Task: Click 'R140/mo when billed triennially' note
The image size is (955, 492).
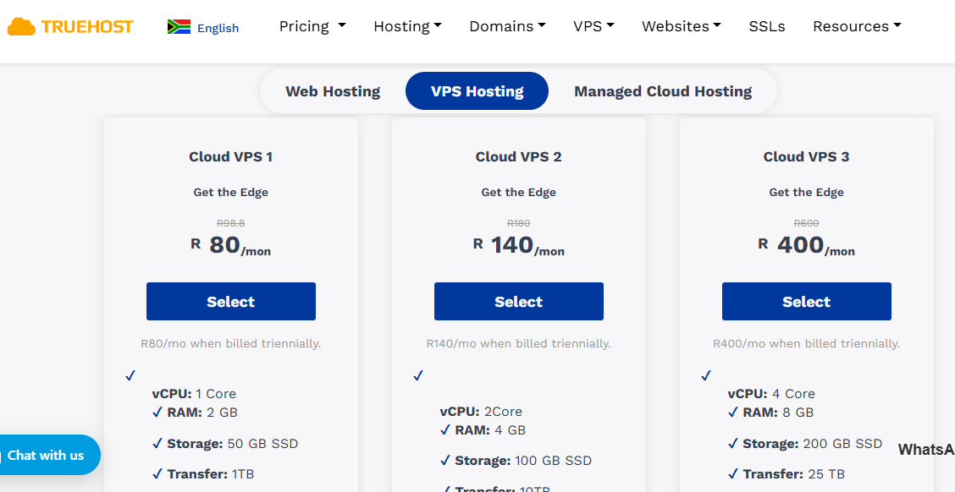Action: [519, 343]
